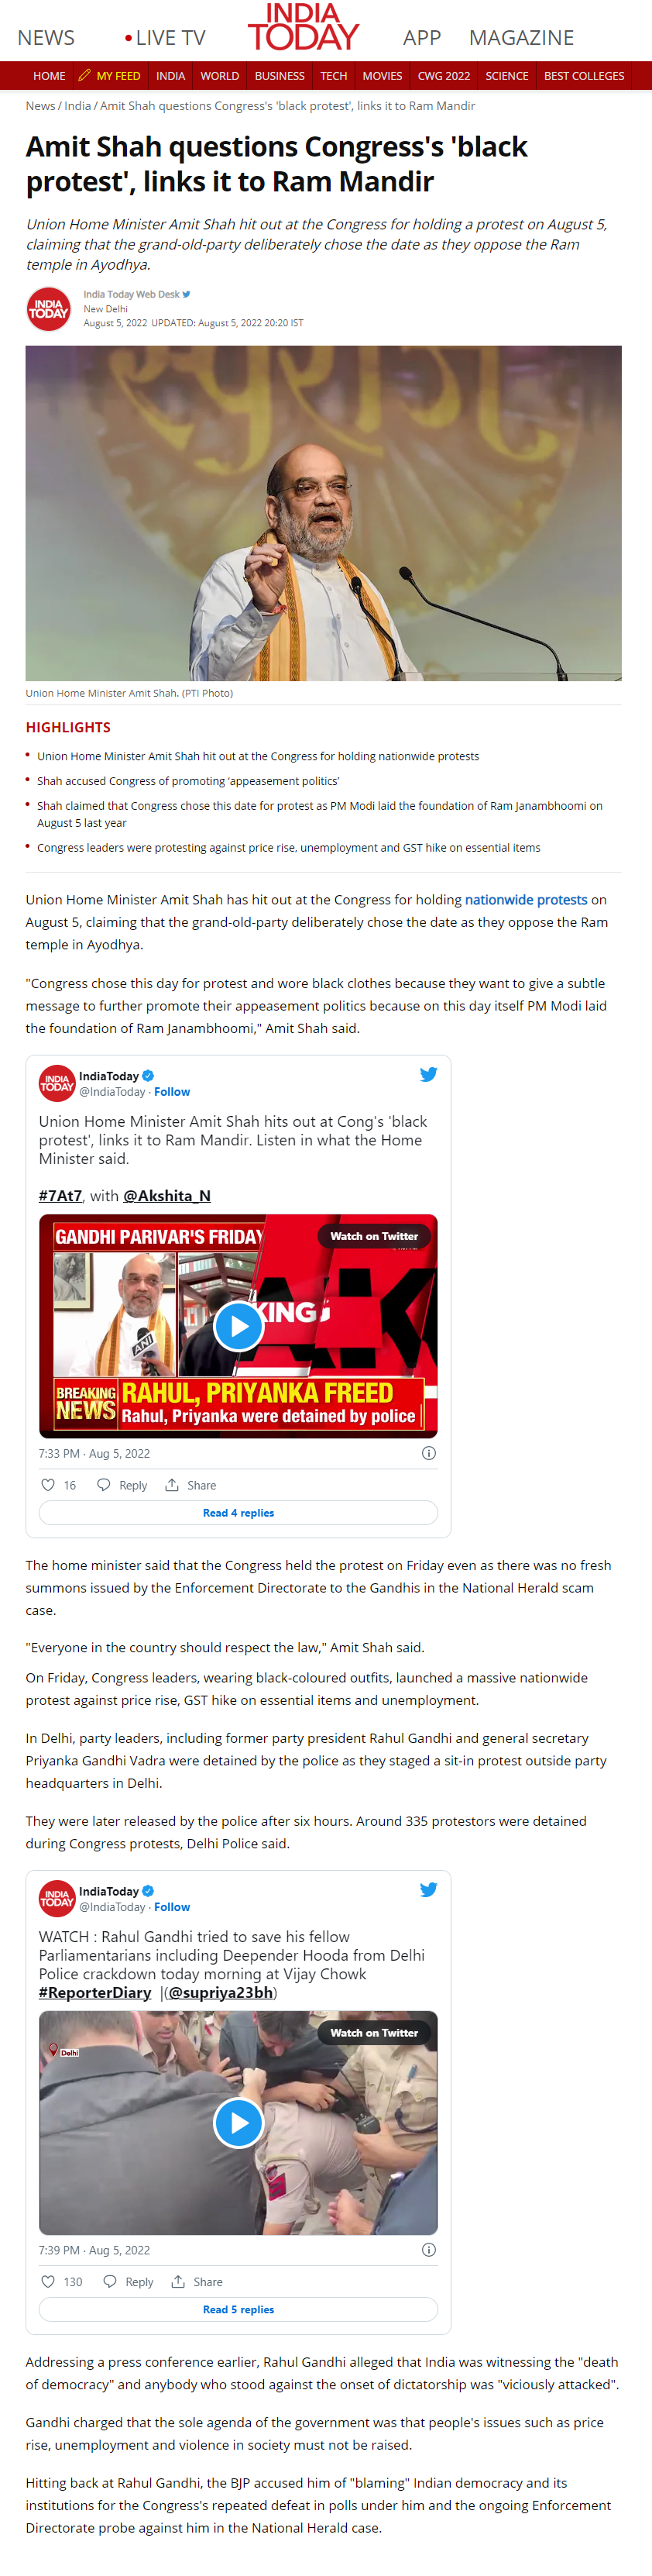Click the reply bubble icon on second tweet

click(110, 2281)
